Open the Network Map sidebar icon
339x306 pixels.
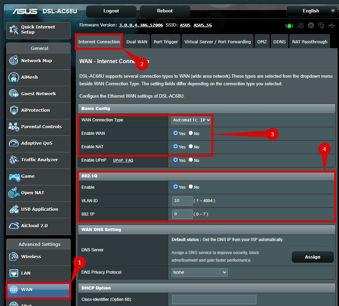pos(14,61)
